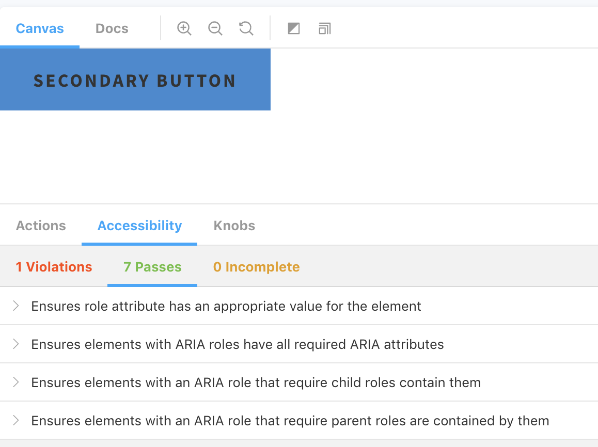598x447 pixels.
Task: Expand the required ARIA attributes rule chevron
Action: (16, 344)
